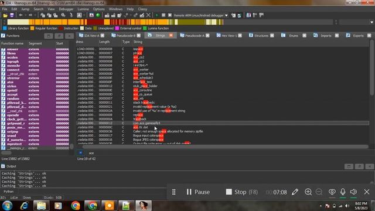Close the Strings tab
This screenshot has height=211, width=375.
coord(171,35)
